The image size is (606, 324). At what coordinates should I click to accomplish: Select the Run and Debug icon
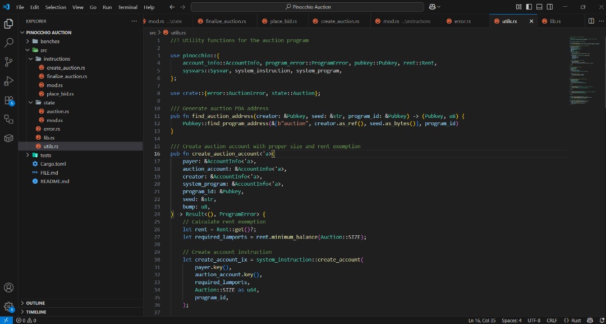point(8,80)
